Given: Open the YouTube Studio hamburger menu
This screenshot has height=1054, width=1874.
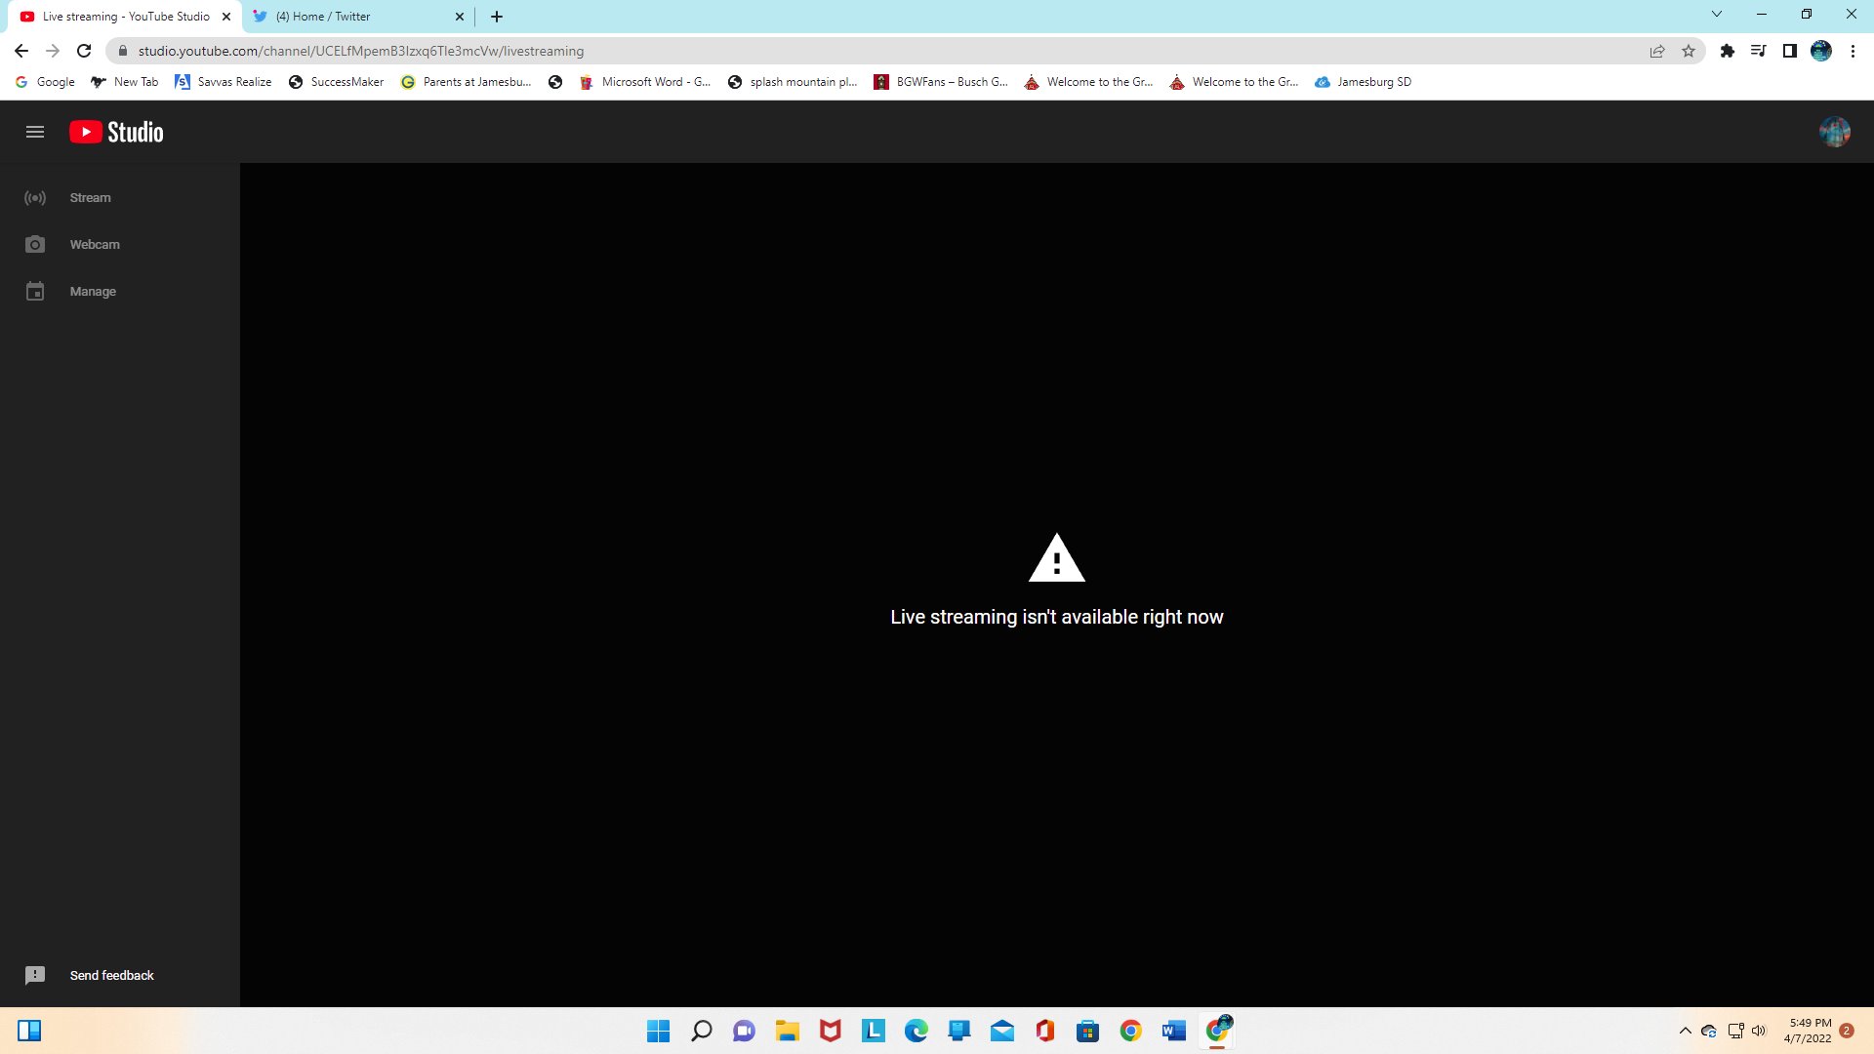Looking at the screenshot, I should pyautogui.click(x=35, y=132).
